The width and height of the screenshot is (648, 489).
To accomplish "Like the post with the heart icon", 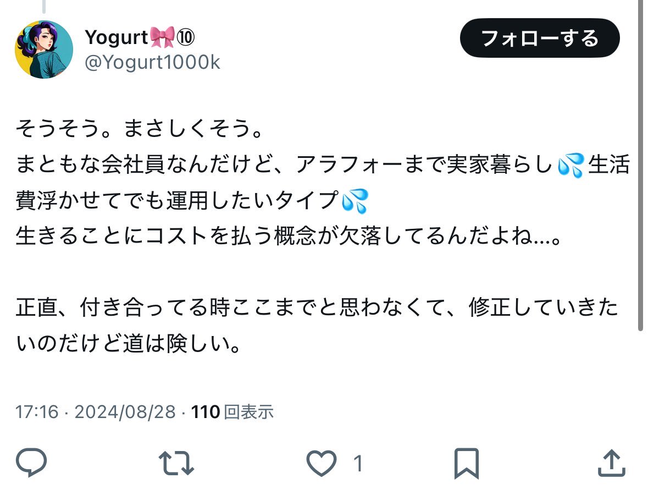I will [x=321, y=463].
